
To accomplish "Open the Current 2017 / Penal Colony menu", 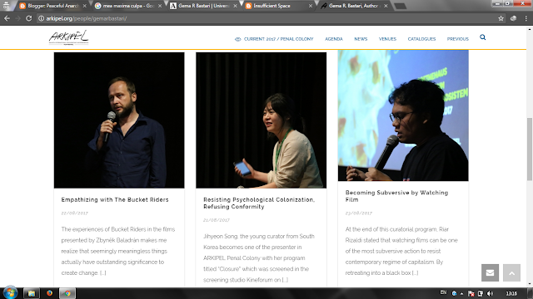I will pos(274,39).
